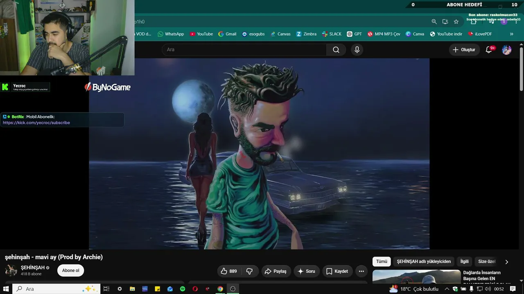Open the WhatsApp bookmark
This screenshot has width=524, height=294.
[x=171, y=34]
